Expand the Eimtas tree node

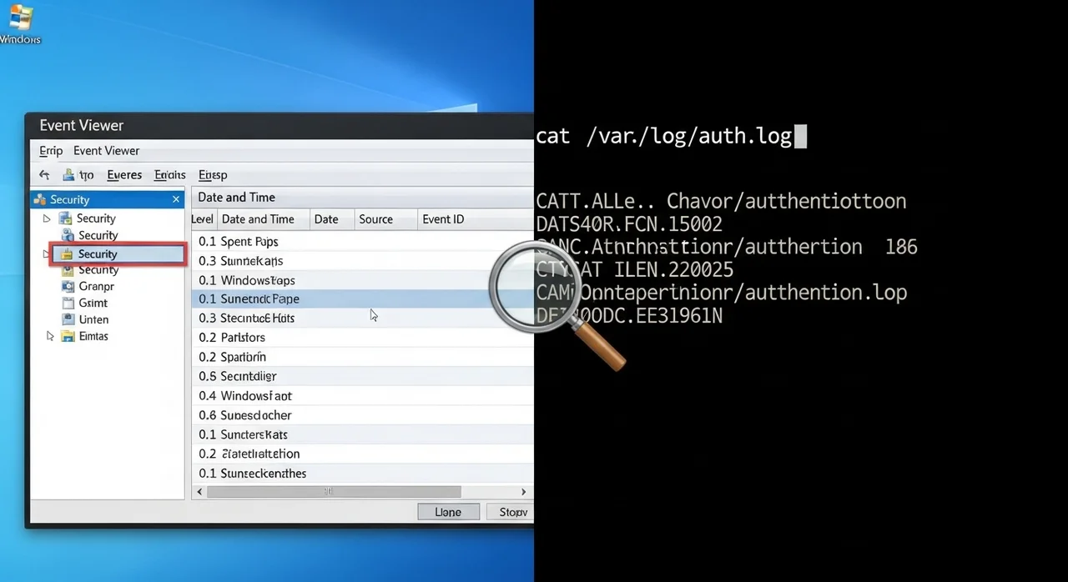point(49,336)
